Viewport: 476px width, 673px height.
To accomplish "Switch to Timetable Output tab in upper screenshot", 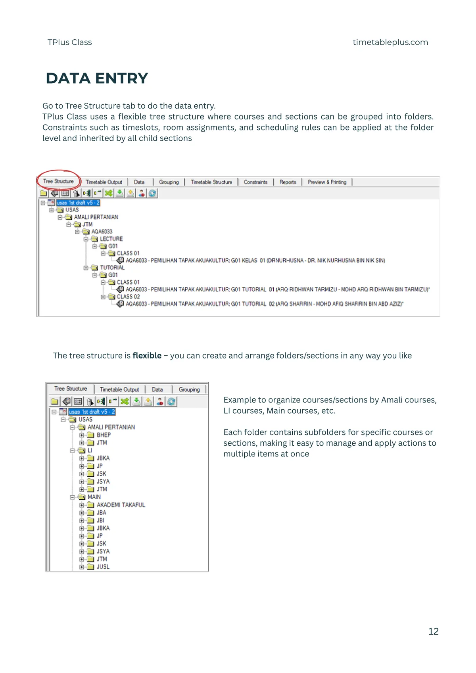I will (x=104, y=182).
